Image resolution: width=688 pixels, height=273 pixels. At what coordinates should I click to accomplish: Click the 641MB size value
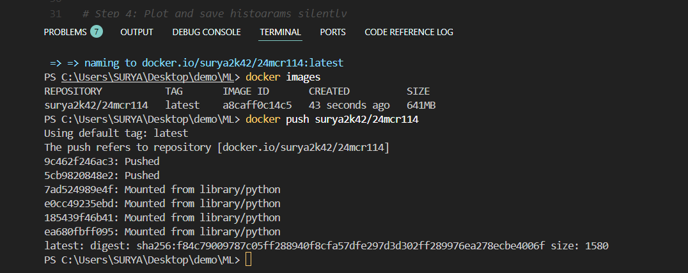[x=421, y=105]
